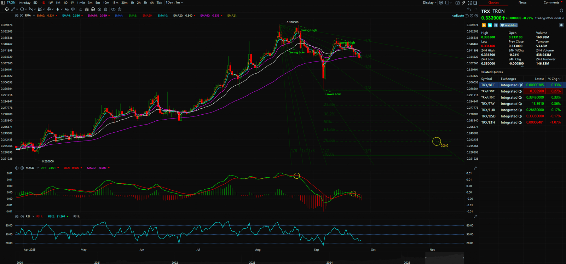Click the nadjuste price adjustment label
Screen dimensions: 566x264
457,16
